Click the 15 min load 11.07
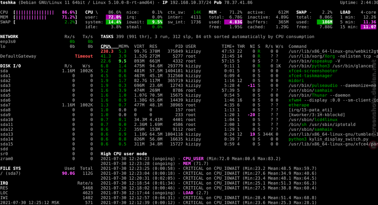378x205 pixels. 368,27
